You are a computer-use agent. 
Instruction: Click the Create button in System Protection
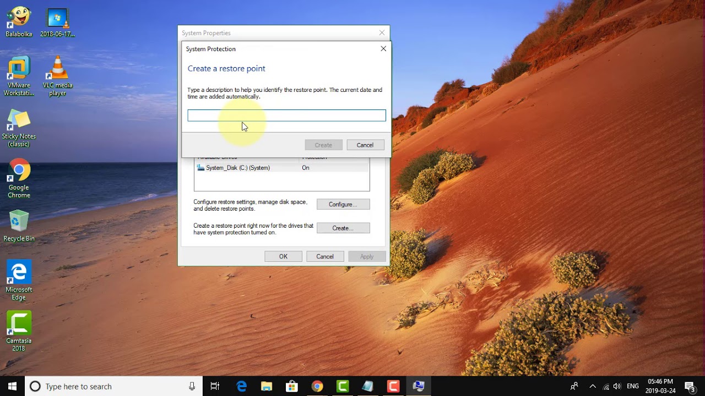pos(323,145)
